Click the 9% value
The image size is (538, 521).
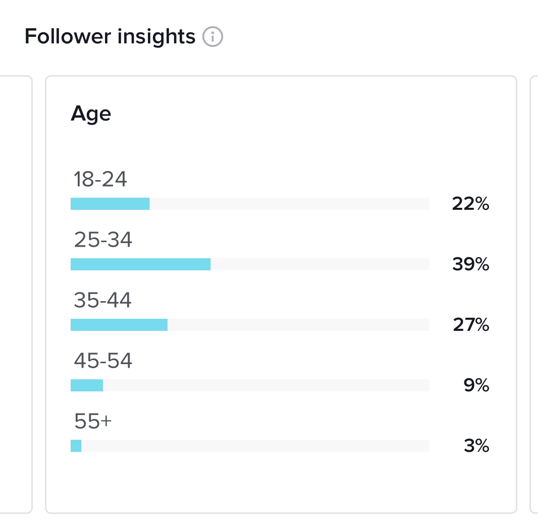[476, 386]
